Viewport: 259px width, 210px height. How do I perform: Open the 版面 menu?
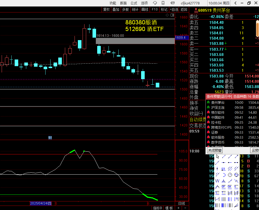(x=123, y=3)
